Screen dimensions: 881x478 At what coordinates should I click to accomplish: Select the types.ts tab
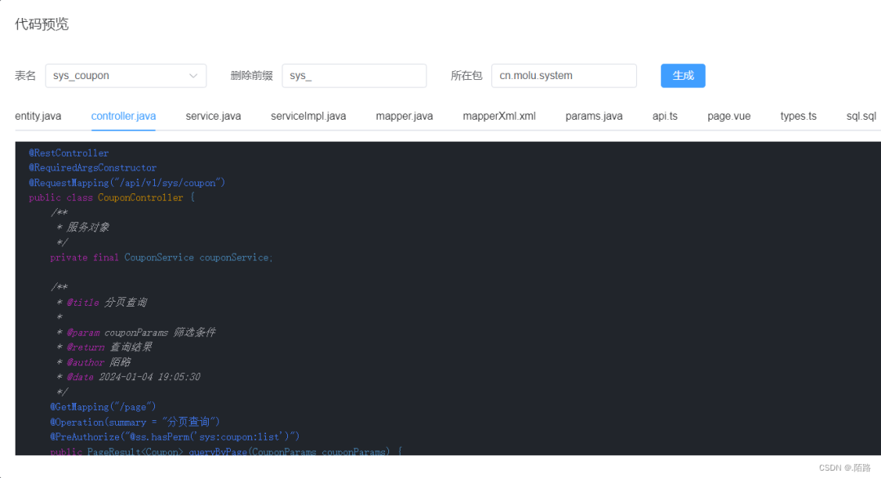(x=799, y=117)
